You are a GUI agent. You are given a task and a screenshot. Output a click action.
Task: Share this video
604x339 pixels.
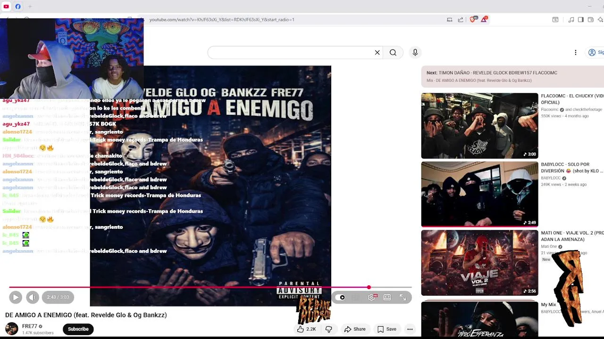click(355, 329)
